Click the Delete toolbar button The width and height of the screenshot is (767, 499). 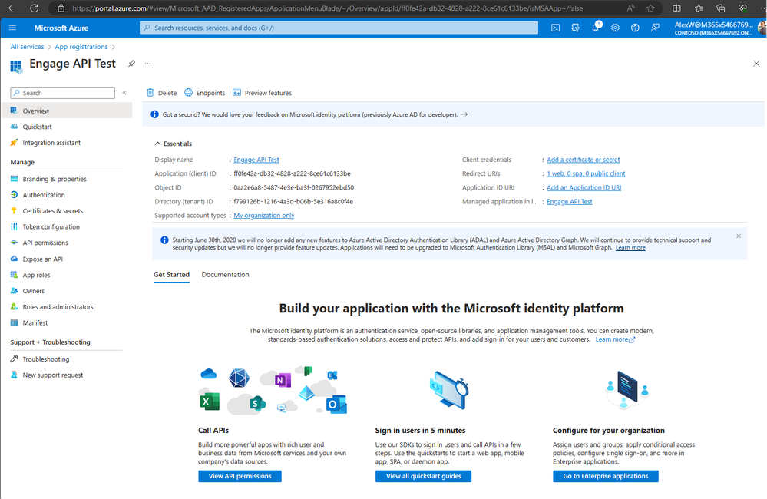click(x=162, y=93)
